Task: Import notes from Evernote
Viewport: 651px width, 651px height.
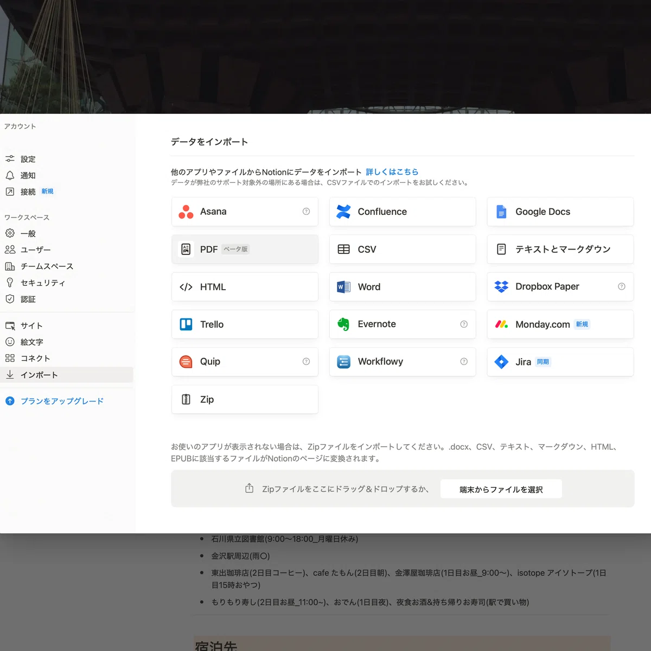Action: pos(403,324)
